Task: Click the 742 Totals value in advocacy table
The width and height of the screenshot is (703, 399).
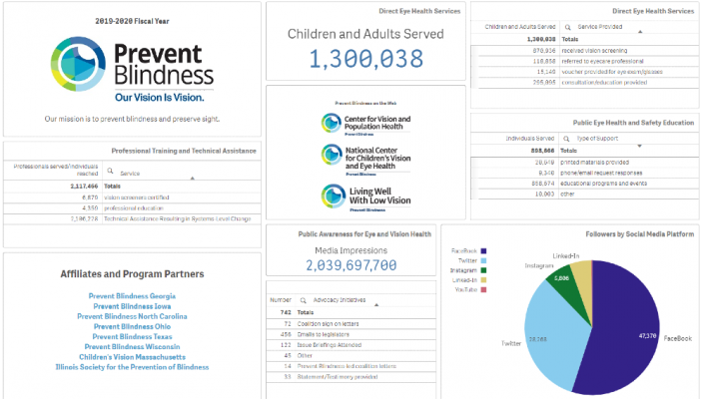Action: click(286, 312)
